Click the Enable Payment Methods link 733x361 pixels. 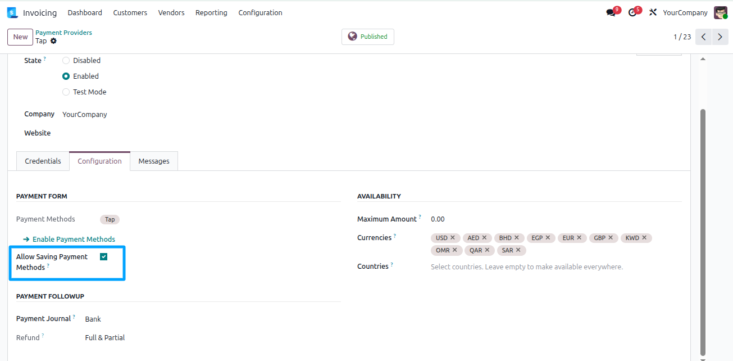pos(72,239)
